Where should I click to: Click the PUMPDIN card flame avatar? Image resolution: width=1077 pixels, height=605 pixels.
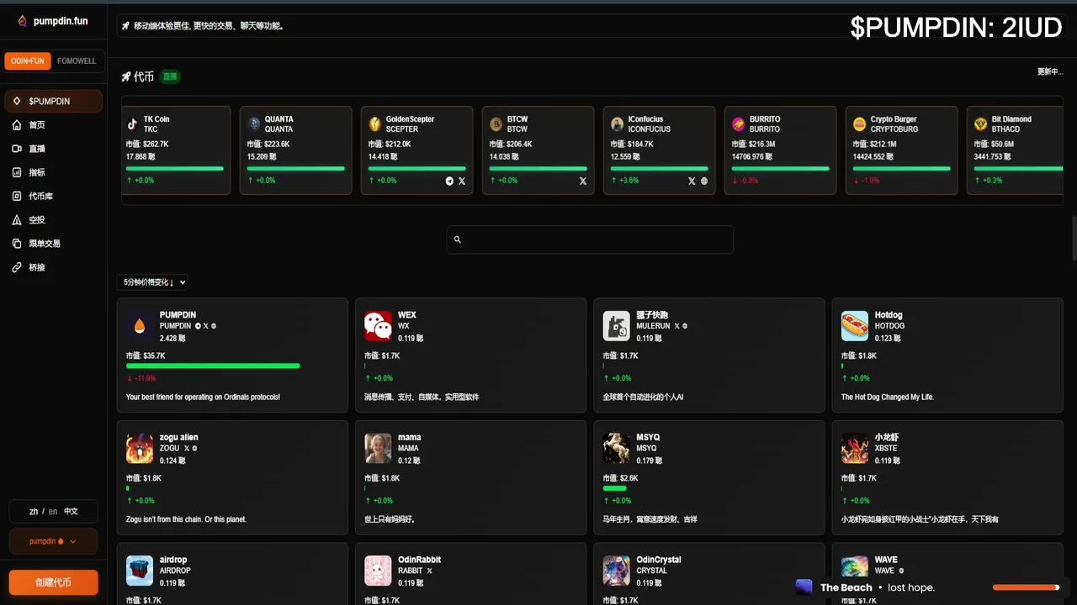(x=140, y=326)
